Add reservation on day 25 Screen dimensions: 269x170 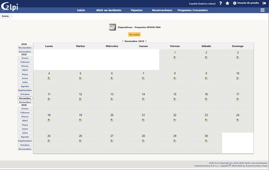click(x=49, y=141)
